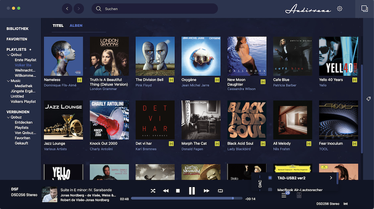Click 'Suite in E minor: IV. Sarabande' title
This screenshot has height=209, width=374.
coord(86,190)
